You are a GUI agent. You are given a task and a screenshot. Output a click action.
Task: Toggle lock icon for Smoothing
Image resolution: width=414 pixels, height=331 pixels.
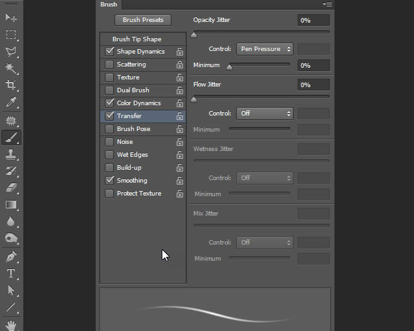[180, 181]
